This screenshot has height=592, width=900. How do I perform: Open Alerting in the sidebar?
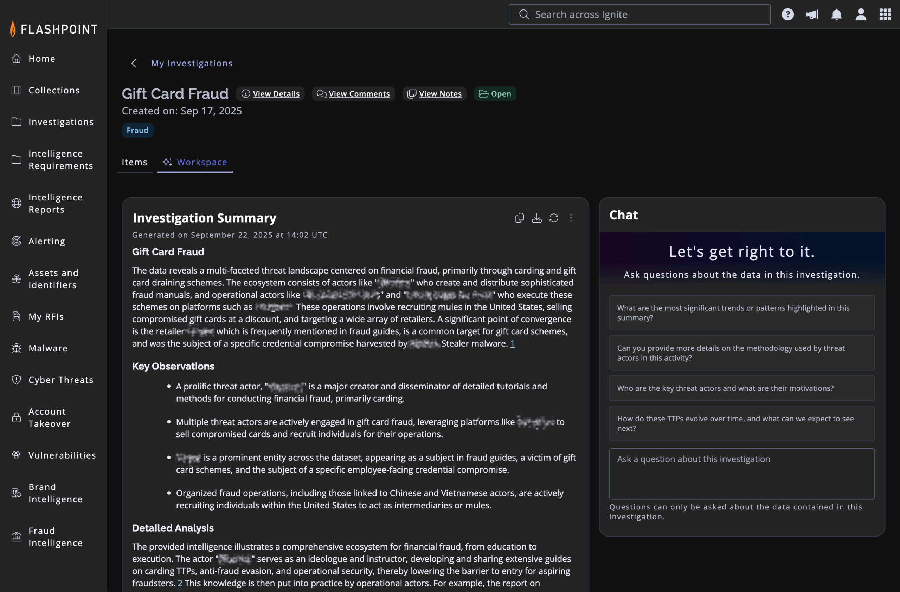click(47, 241)
